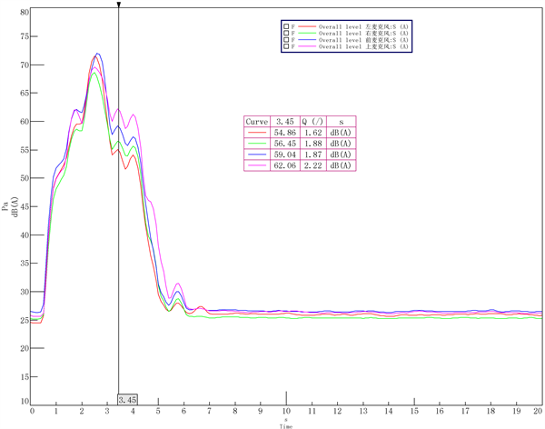Viewport: 545px width, 429px height.
Task: Toggle the green curve legend checkbox
Action: pos(286,35)
